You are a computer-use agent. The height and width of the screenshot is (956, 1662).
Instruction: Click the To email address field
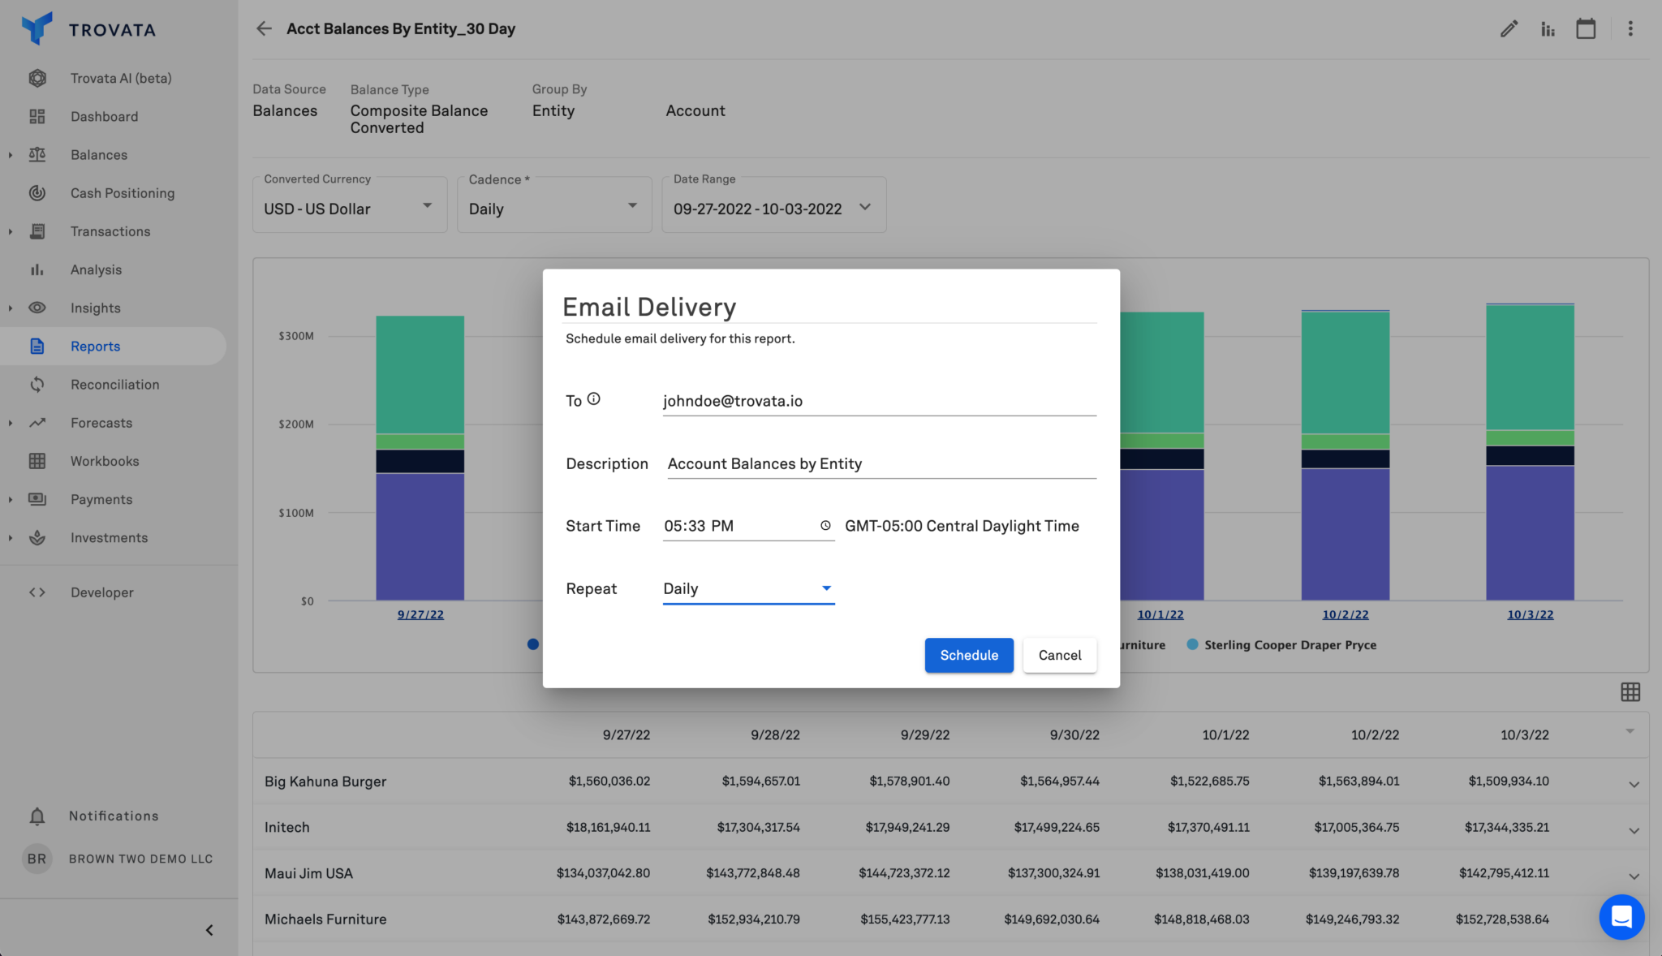(879, 401)
